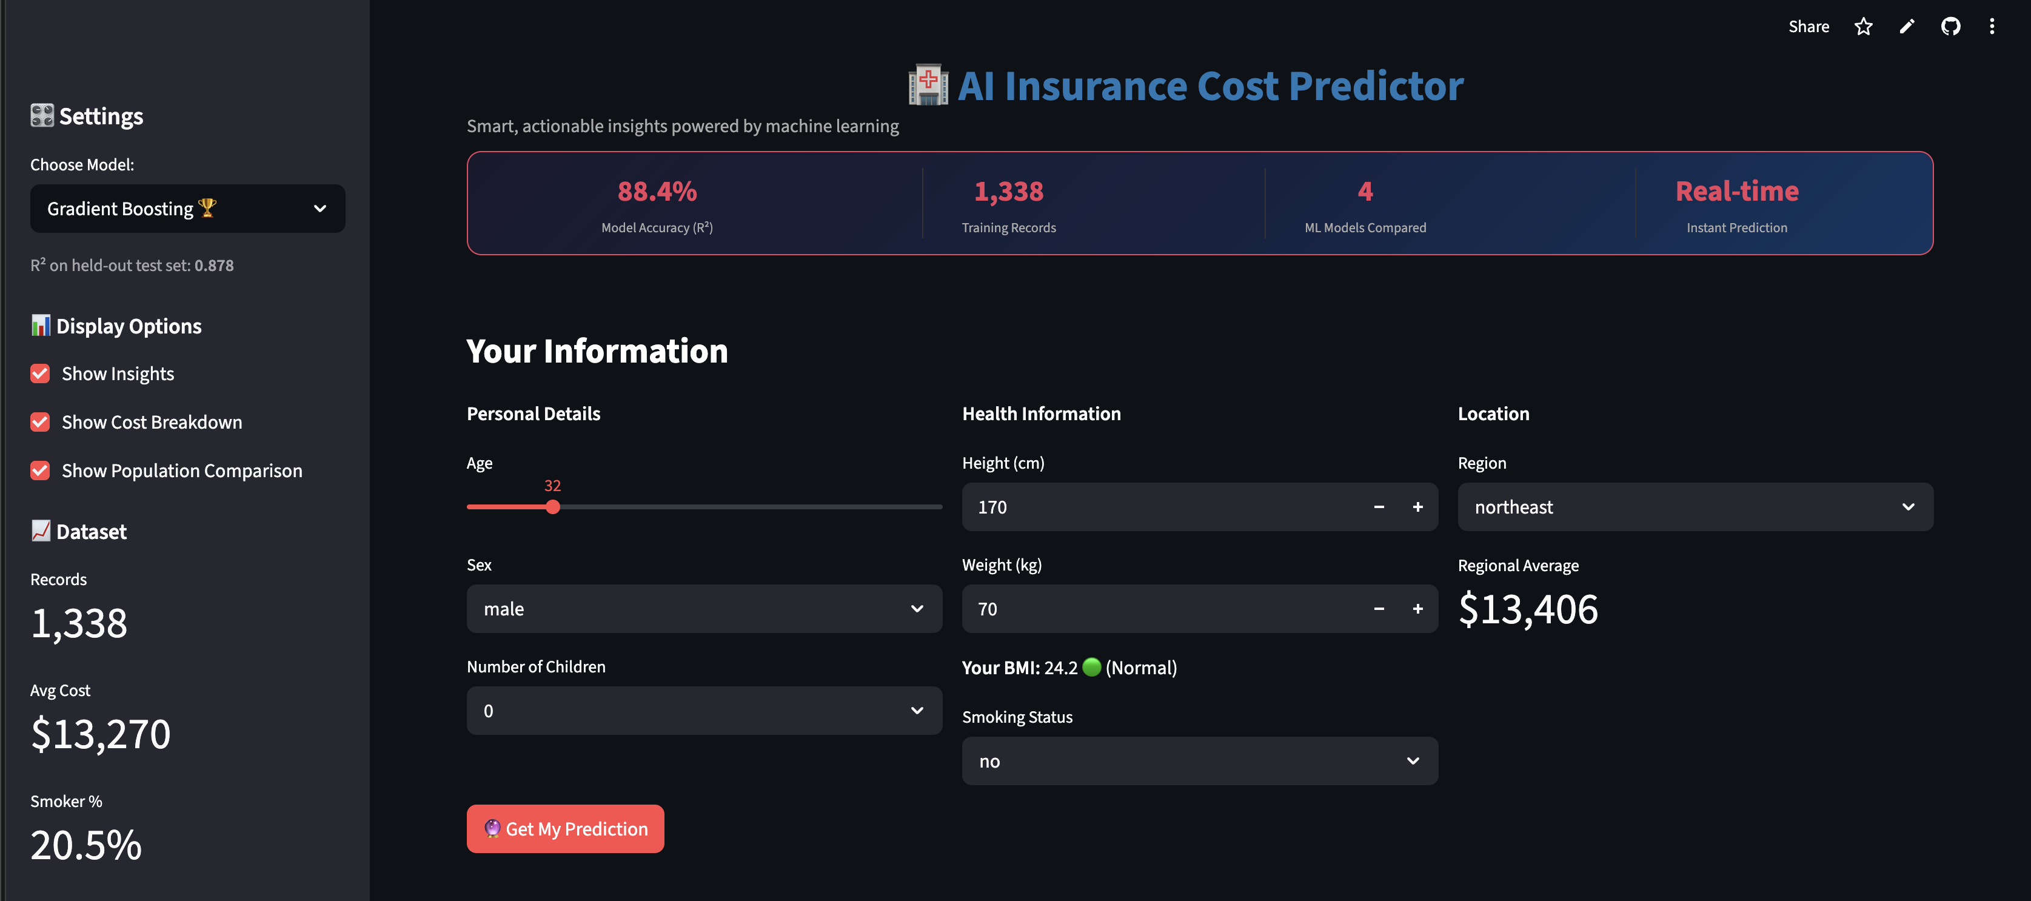Increase Height using the plus button
Image resolution: width=2031 pixels, height=901 pixels.
coord(1417,507)
